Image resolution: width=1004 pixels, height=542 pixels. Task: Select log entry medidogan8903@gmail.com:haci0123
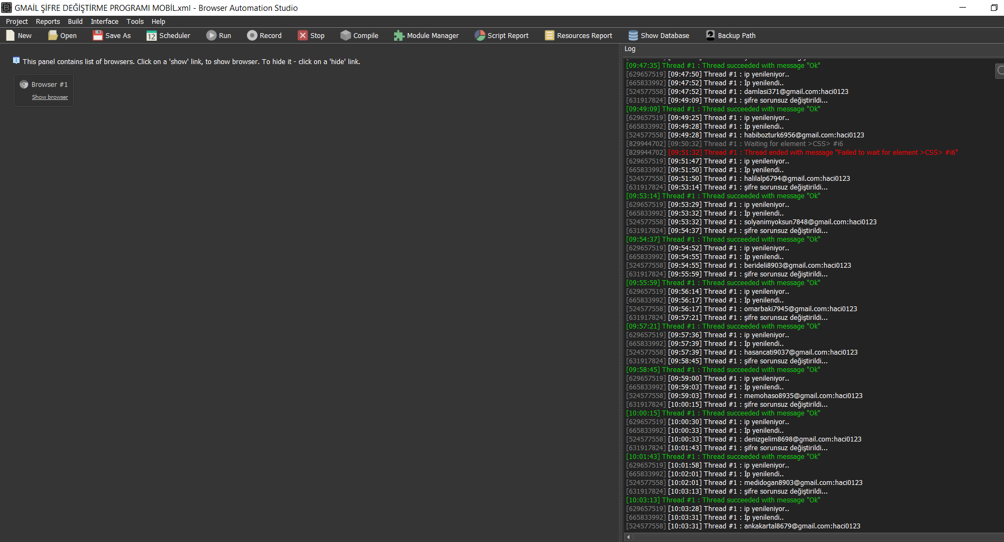tap(744, 483)
